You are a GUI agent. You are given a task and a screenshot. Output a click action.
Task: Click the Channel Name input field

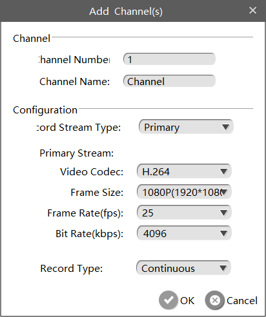tap(169, 81)
